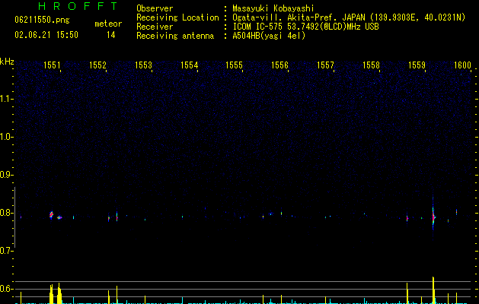Click the 'meteor' label
479x304 pixels.
[108, 24]
